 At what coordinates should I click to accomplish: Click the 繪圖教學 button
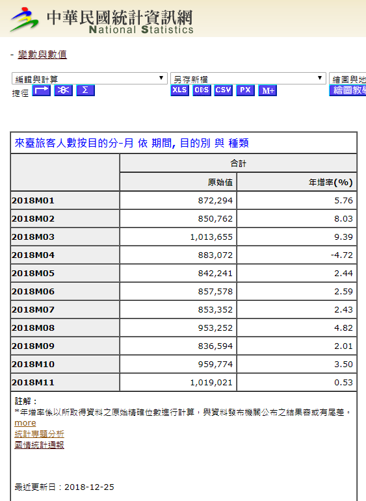click(348, 90)
